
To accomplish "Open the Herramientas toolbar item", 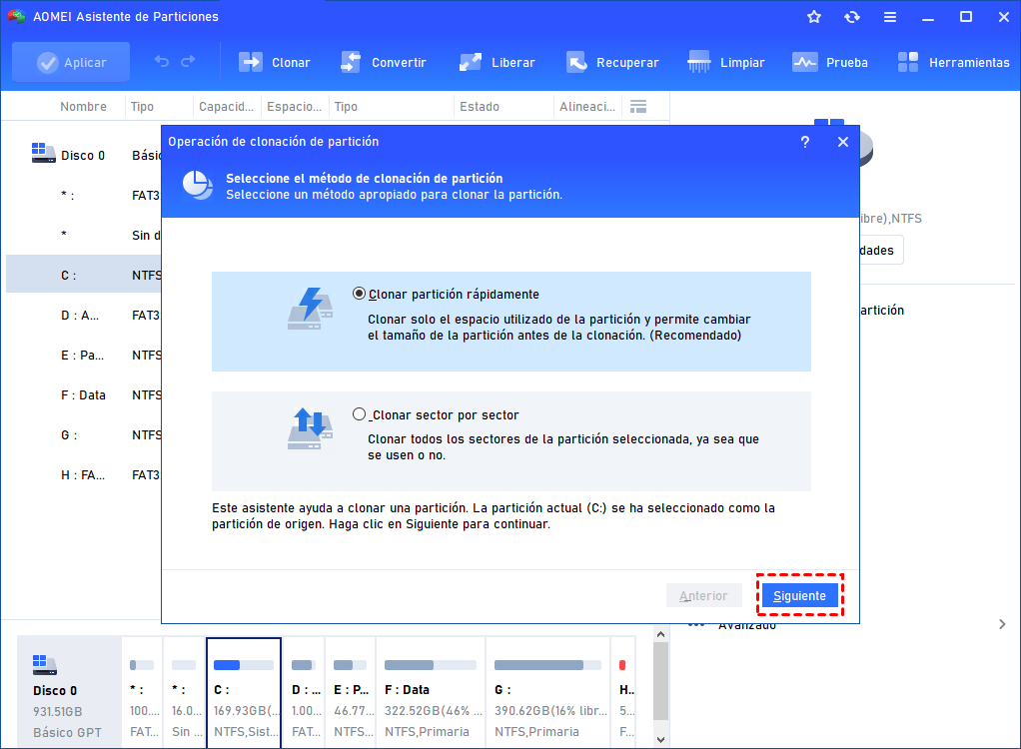I will click(953, 63).
